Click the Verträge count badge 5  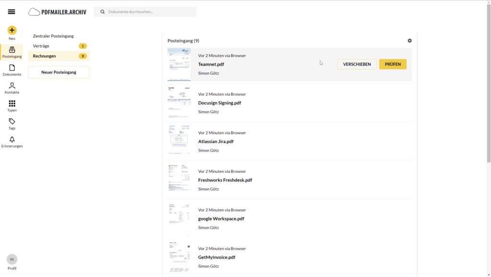pos(82,46)
